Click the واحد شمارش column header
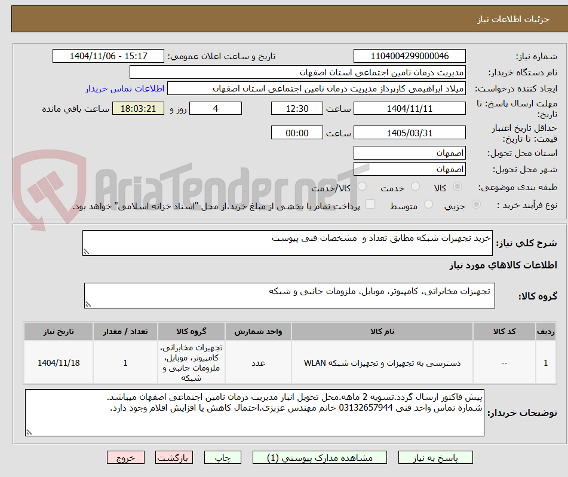 pos(258,331)
